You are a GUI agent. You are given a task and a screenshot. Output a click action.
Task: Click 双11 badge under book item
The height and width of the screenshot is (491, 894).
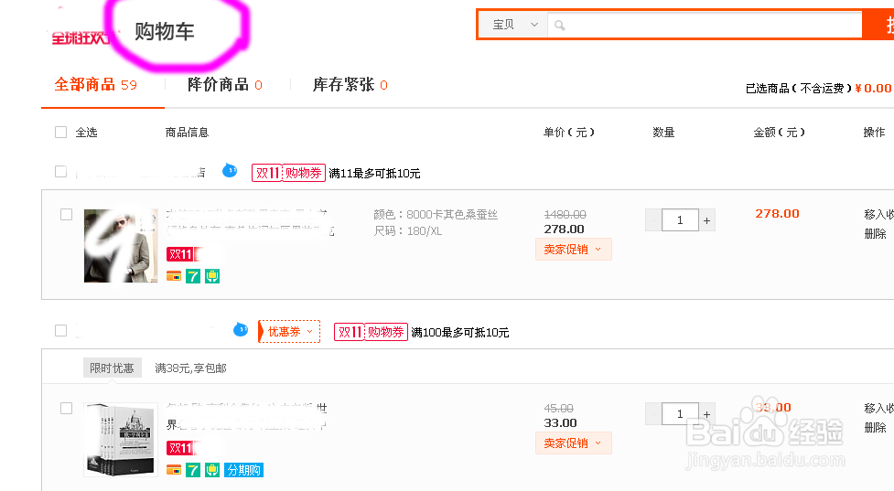[x=181, y=448]
